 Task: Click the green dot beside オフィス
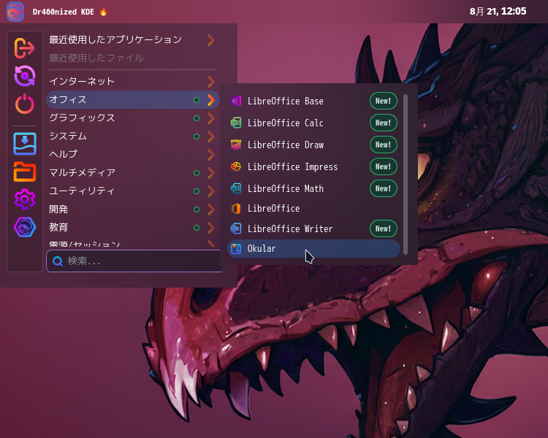point(197,100)
